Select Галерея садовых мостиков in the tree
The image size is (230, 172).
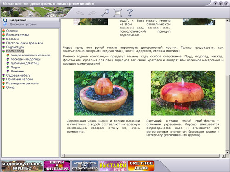30,55
